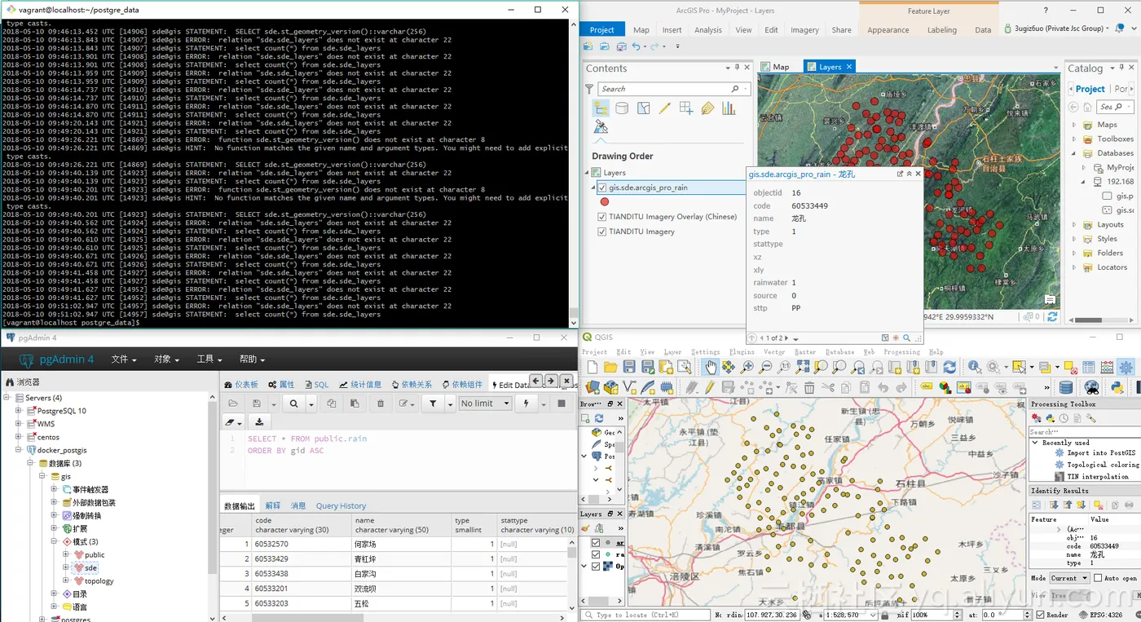Open the Analysis ribbon tab

(x=707, y=30)
